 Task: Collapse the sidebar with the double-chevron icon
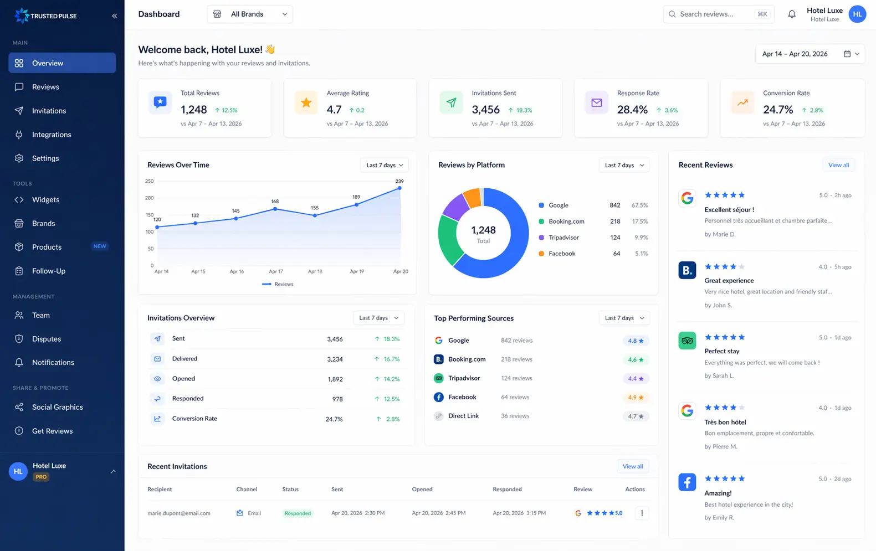114,16
